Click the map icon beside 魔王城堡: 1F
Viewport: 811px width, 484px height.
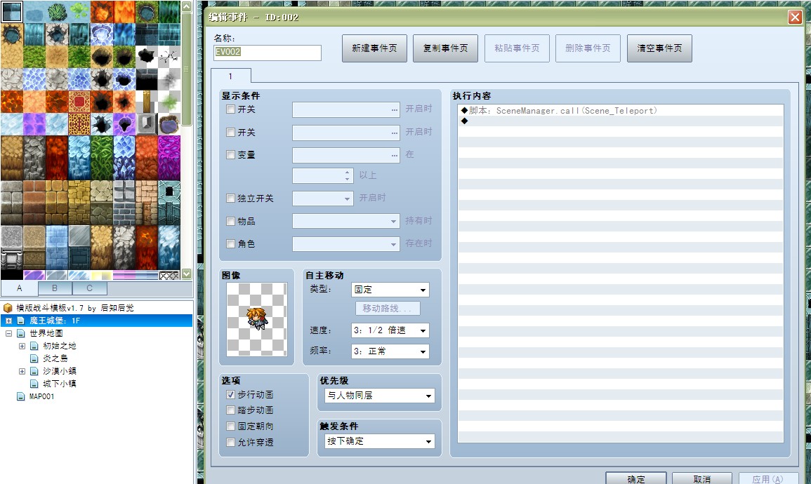pos(21,321)
